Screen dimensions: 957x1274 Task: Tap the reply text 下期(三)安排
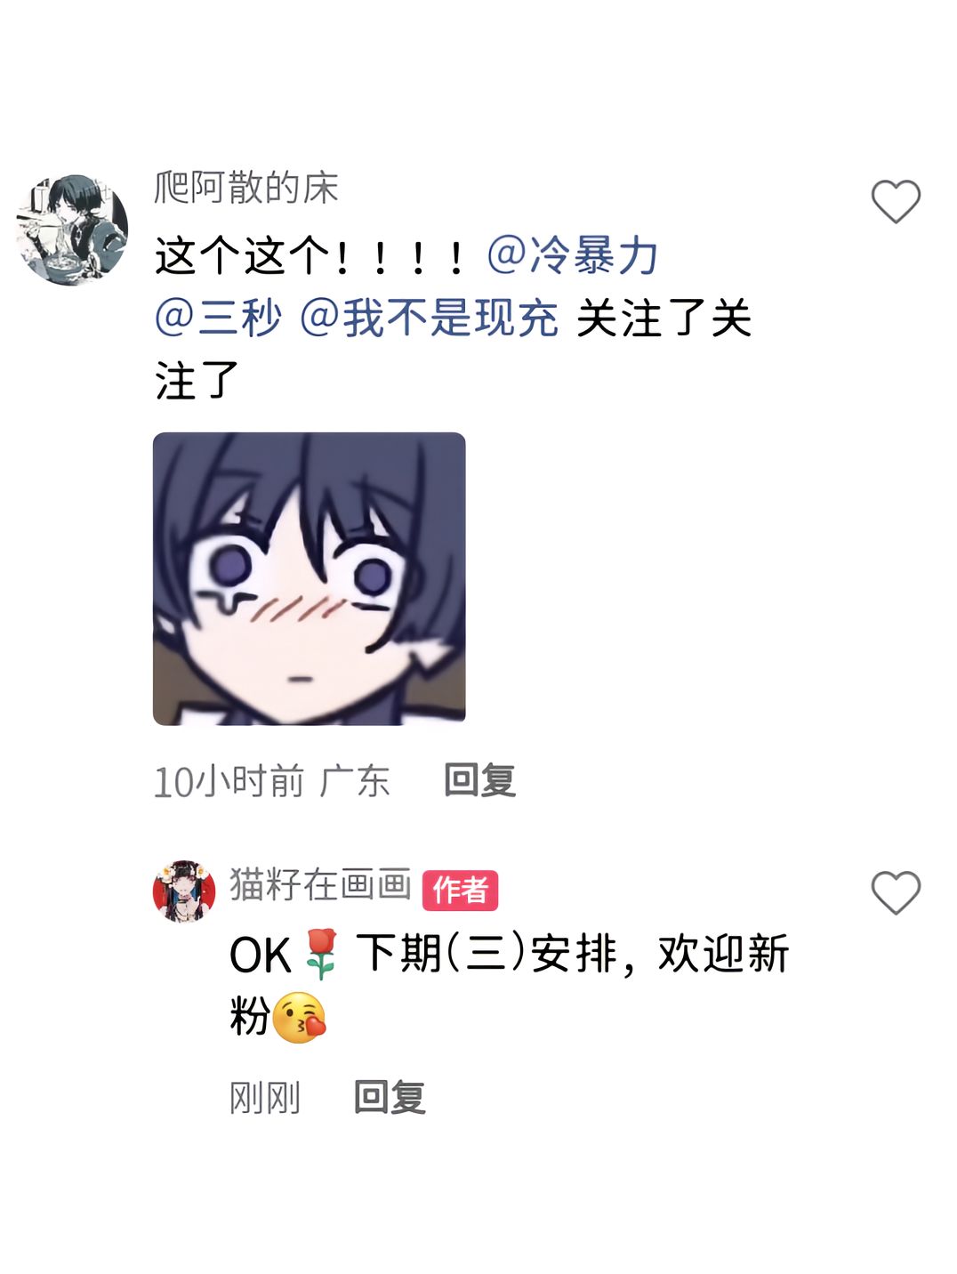click(x=487, y=955)
